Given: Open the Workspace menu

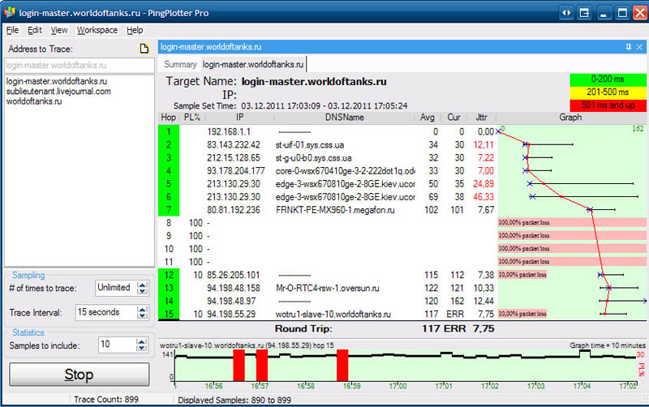Looking at the screenshot, I should tap(97, 30).
